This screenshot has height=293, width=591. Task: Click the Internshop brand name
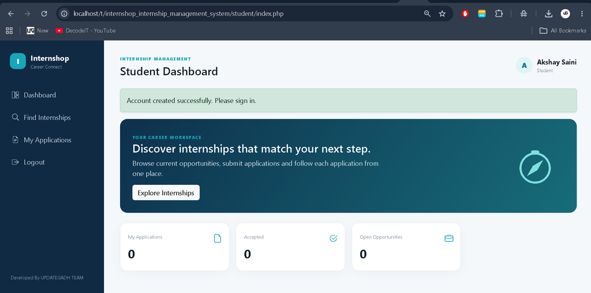50,58
